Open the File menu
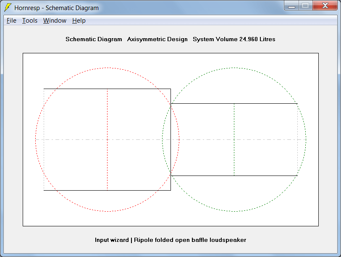 (x=11, y=21)
